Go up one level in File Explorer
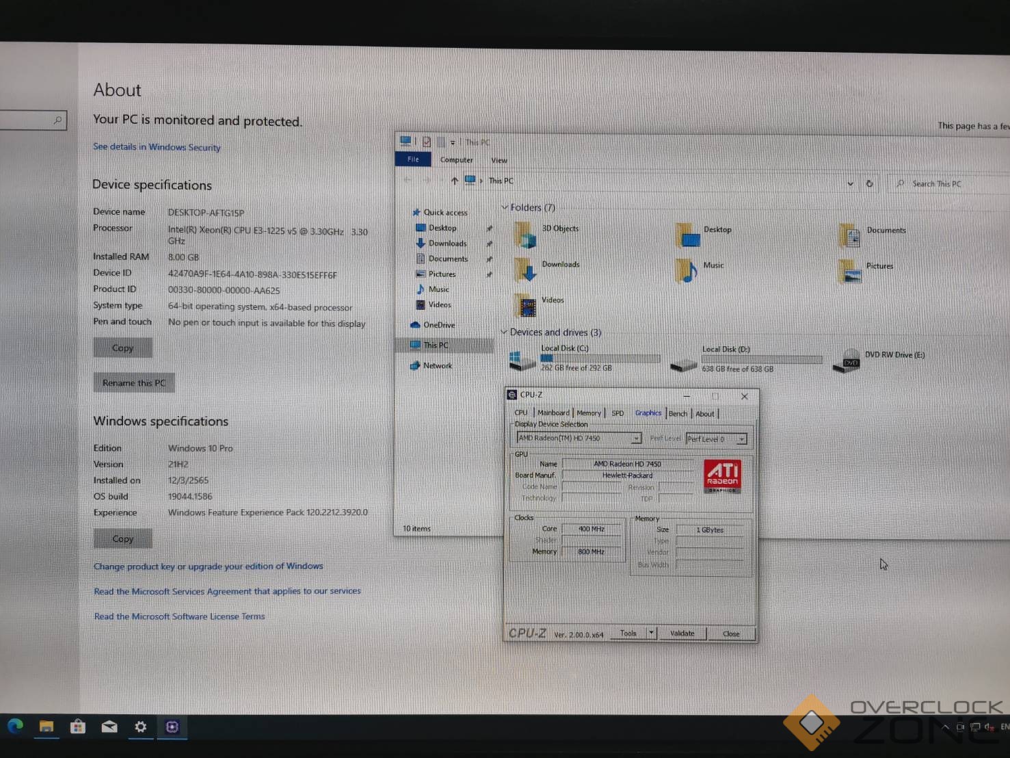The width and height of the screenshot is (1010, 758). click(454, 181)
